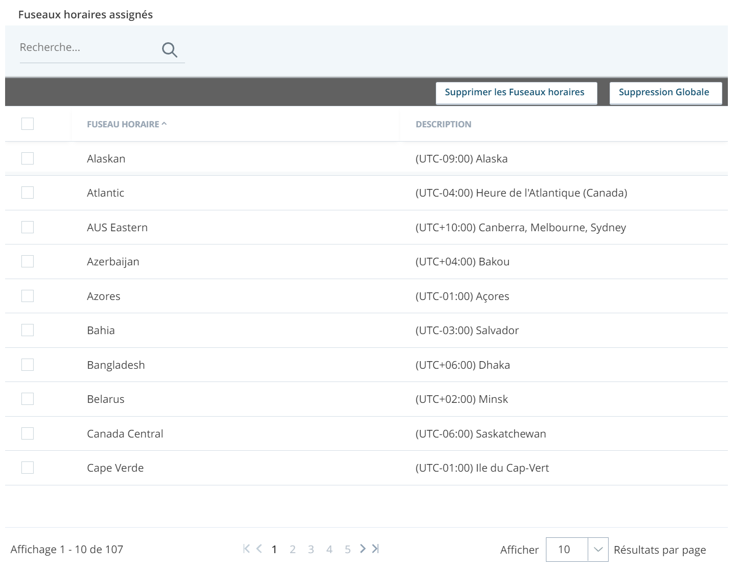Click the (UTC-06:00) Saskatchewan description
Image resolution: width=734 pixels, height=573 pixels.
[x=481, y=433]
